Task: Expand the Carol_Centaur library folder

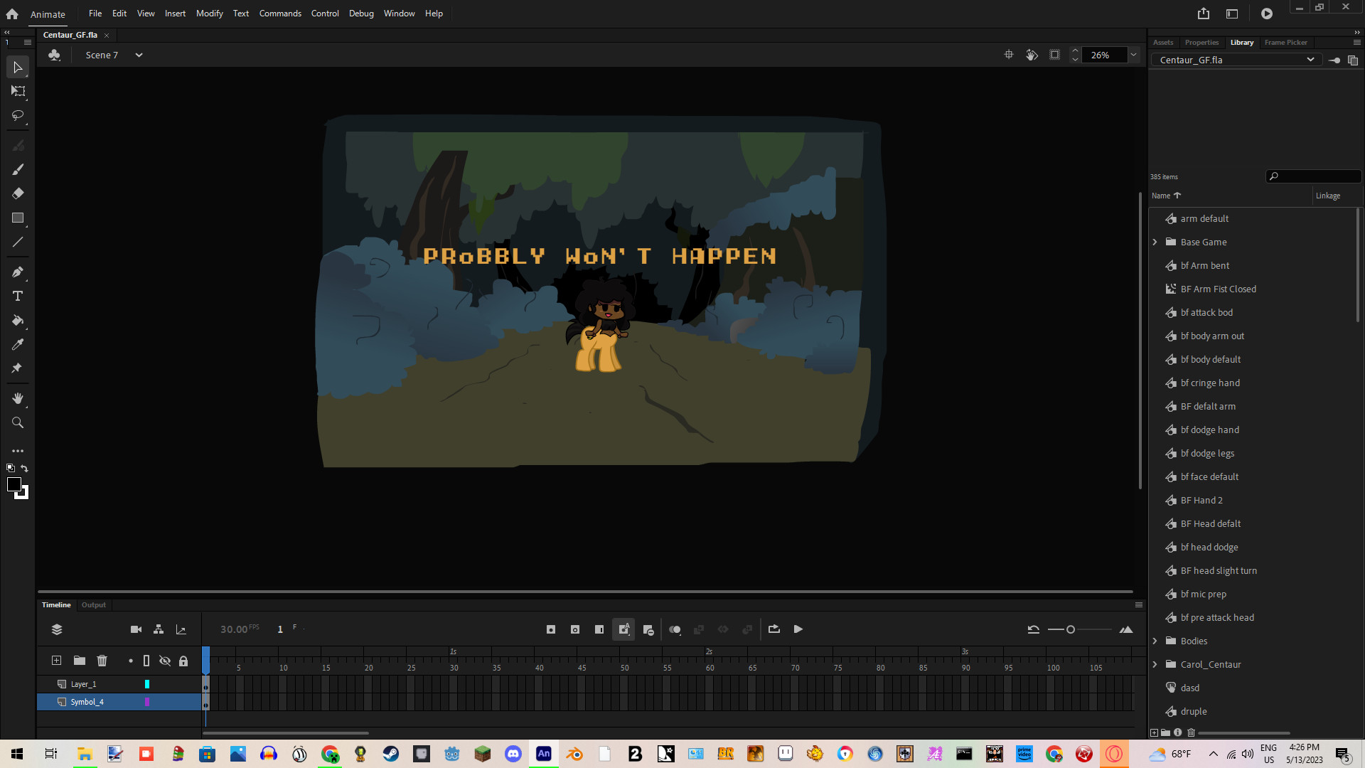Action: (x=1155, y=664)
